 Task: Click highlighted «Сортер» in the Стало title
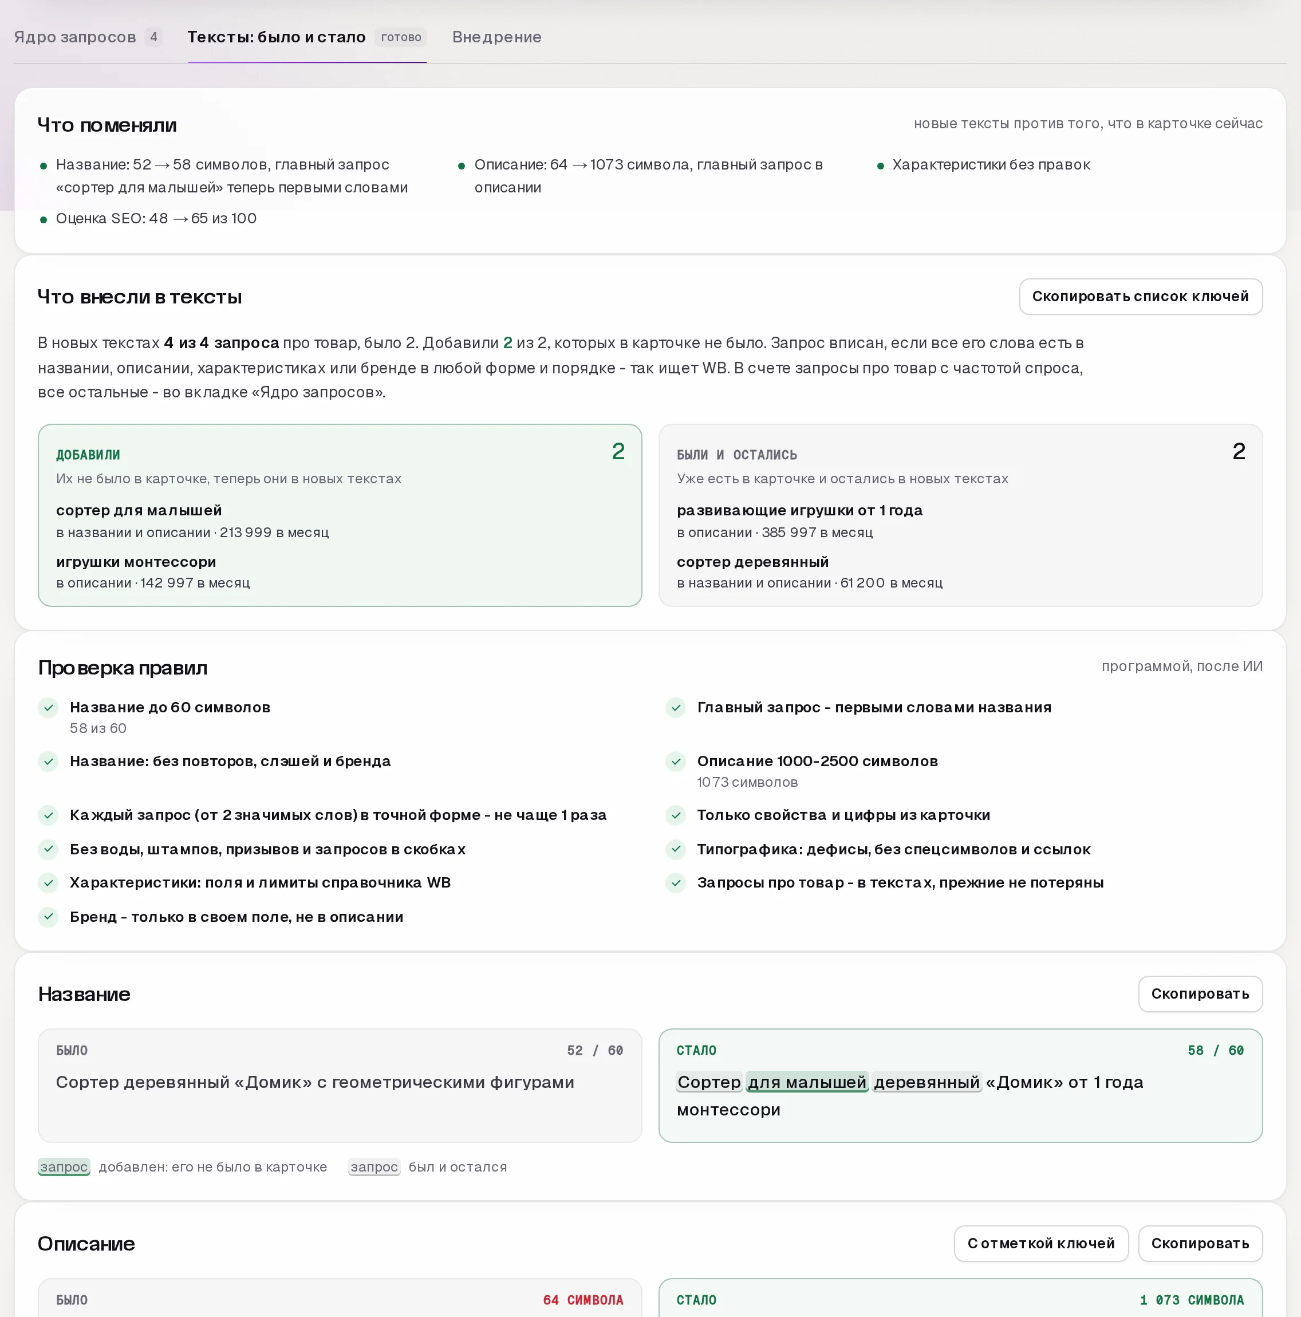(709, 1082)
